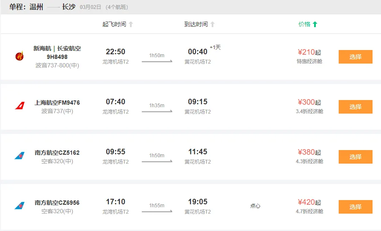Click the Shanghai Airlines logo icon
This screenshot has width=381, height=231.
pyautogui.click(x=19, y=106)
